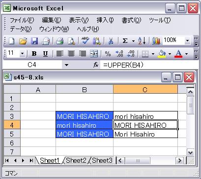Open the ファイル(F) menu
Image resolution: width=201 pixels, height=179 pixels.
pos(22,20)
